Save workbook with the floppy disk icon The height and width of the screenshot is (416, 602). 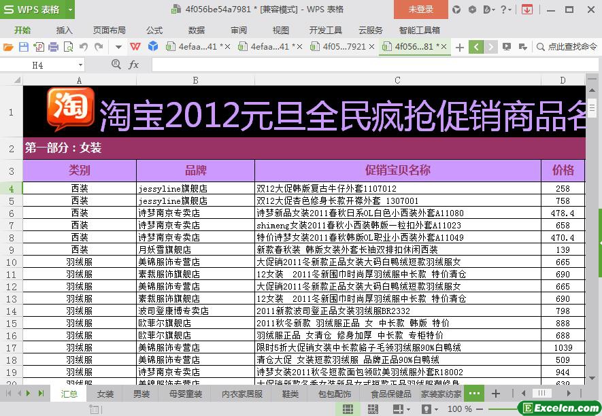coord(23,47)
